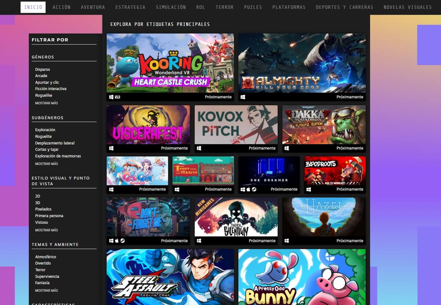Open the Estrategia tab

pos(130,7)
